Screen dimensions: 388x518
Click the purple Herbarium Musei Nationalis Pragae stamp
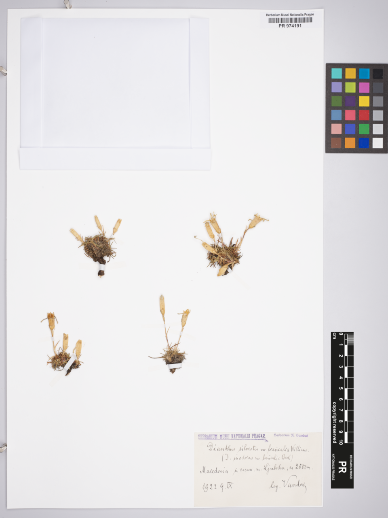(232, 437)
